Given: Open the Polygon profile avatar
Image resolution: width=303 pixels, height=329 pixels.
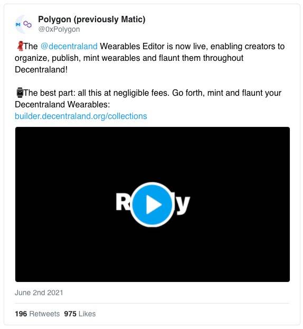Looking at the screenshot, I should [x=24, y=24].
